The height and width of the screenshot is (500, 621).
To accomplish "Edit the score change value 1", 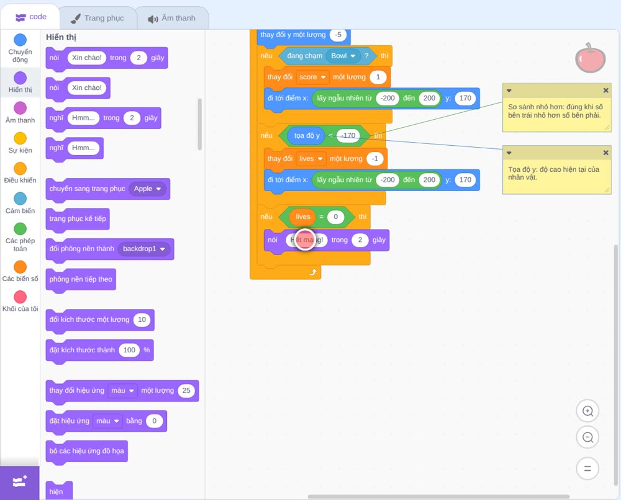I will pos(378,77).
